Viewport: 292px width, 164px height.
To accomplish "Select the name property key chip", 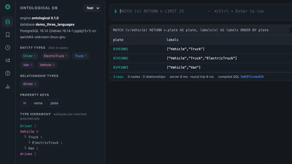I will coord(38,103).
